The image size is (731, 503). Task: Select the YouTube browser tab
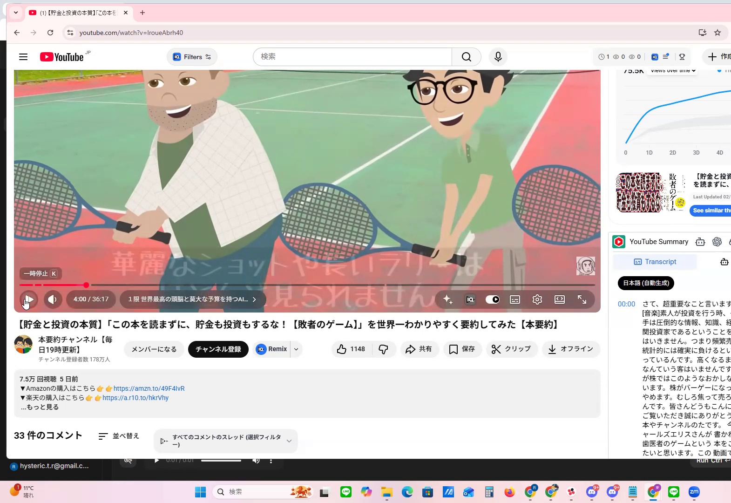(78, 13)
